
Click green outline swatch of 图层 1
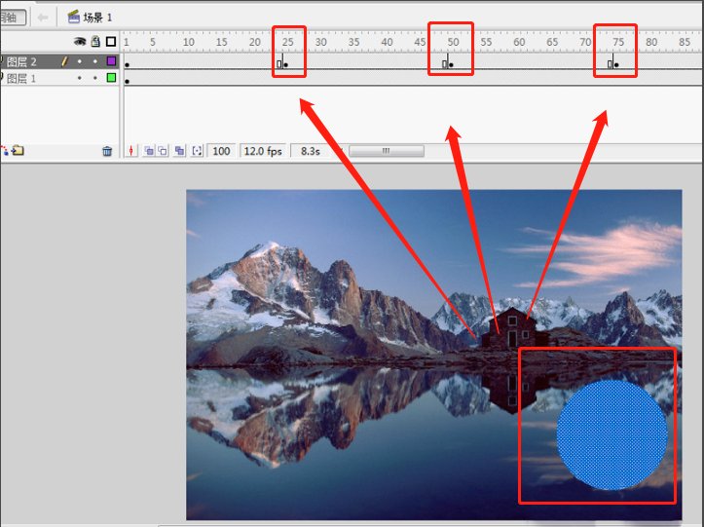(x=111, y=78)
